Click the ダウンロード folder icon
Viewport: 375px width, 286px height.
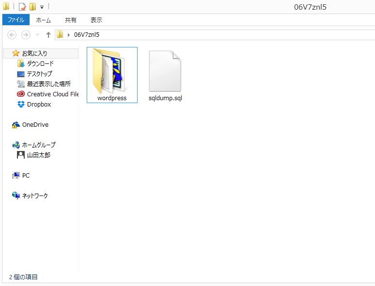pos(21,64)
